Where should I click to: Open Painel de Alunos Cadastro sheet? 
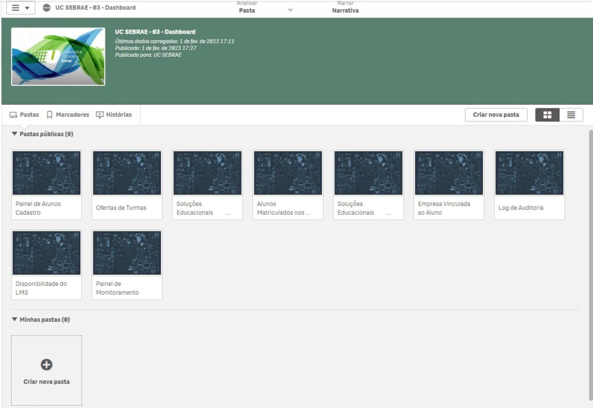coord(46,184)
